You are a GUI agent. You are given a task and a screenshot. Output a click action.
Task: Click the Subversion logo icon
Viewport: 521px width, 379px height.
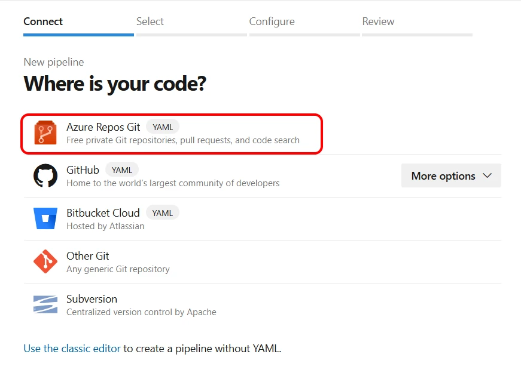click(x=45, y=304)
